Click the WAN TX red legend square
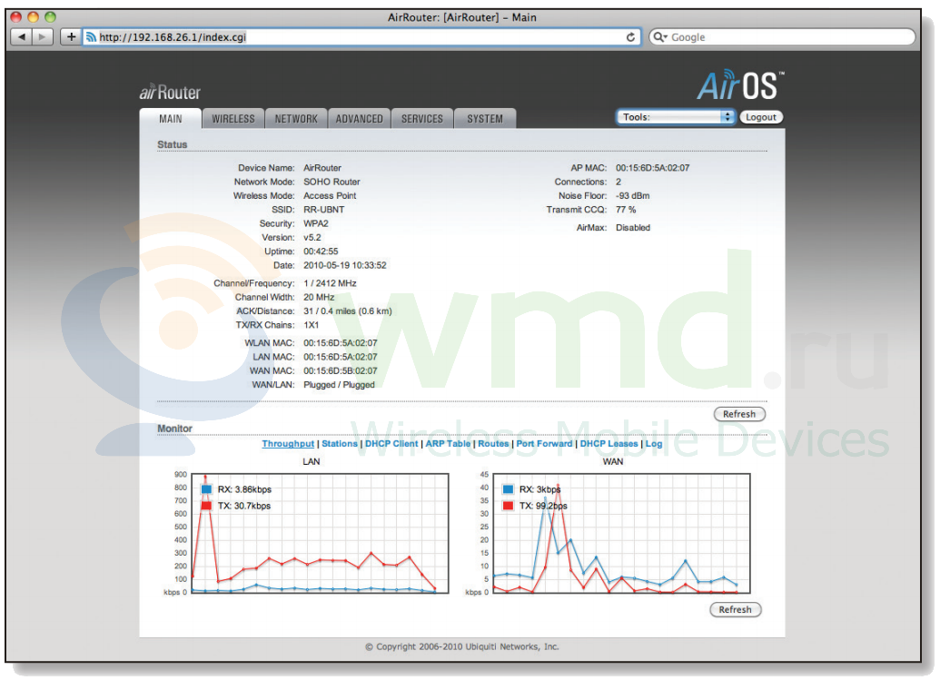The width and height of the screenshot is (950, 690). coord(509,505)
